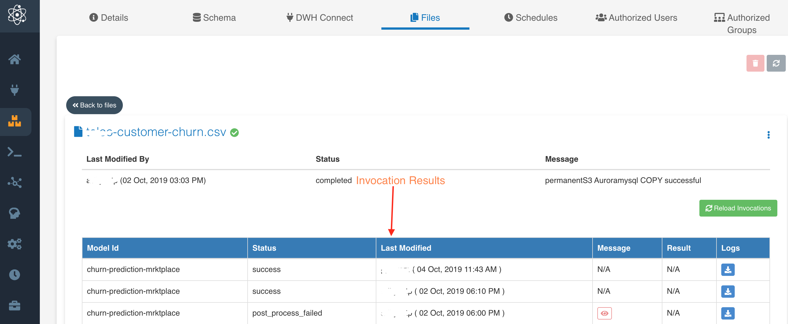
Task: View message via red eye icon
Action: point(604,313)
